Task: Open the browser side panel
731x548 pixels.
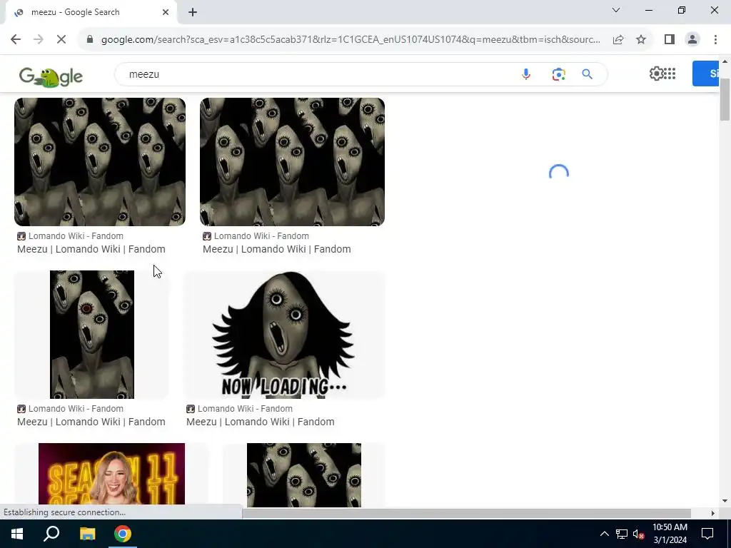Action: coord(670,40)
